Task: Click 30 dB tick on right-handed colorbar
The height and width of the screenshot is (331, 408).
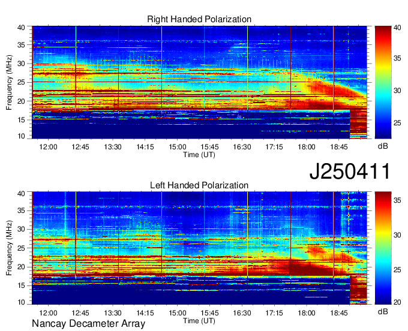Action: tap(397, 91)
